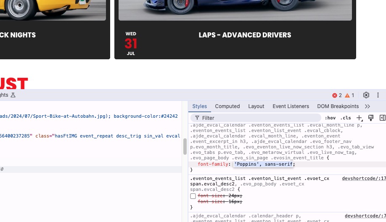The height and width of the screenshot is (222, 386).
Task: Click the Elements panel vertical scrollbar
Action: coord(185,147)
